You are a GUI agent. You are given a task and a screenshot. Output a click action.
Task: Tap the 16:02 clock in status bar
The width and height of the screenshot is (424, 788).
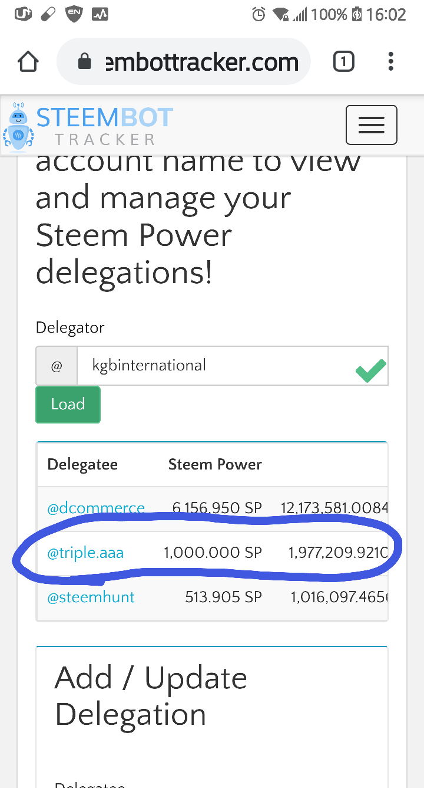386,14
